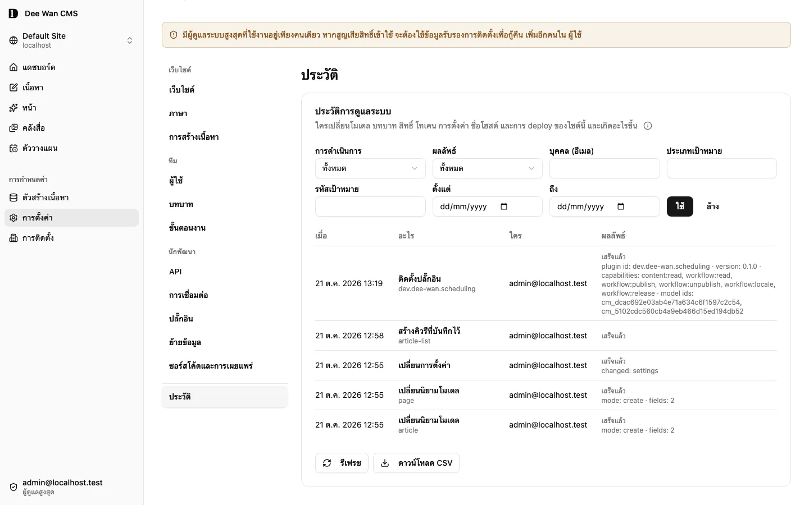Open the ปลั๊กอิน settings page
This screenshot has height=505, width=809.
(225, 319)
